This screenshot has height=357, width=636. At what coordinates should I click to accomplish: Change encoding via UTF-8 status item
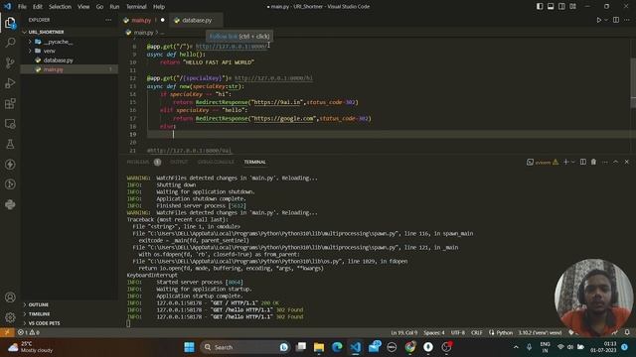point(458,333)
